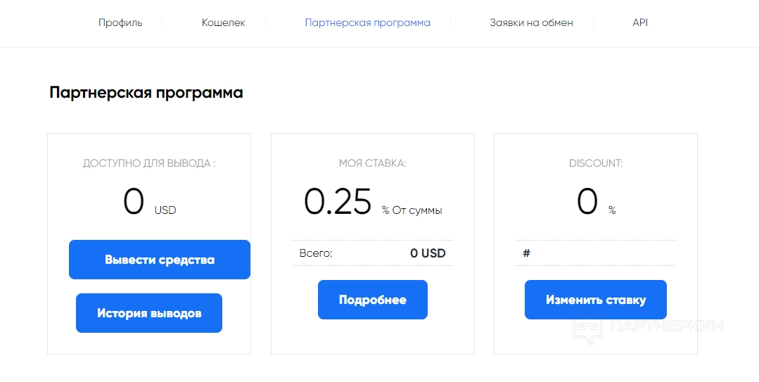
Task: Switch to the Кошелек tab
Action: (x=224, y=23)
